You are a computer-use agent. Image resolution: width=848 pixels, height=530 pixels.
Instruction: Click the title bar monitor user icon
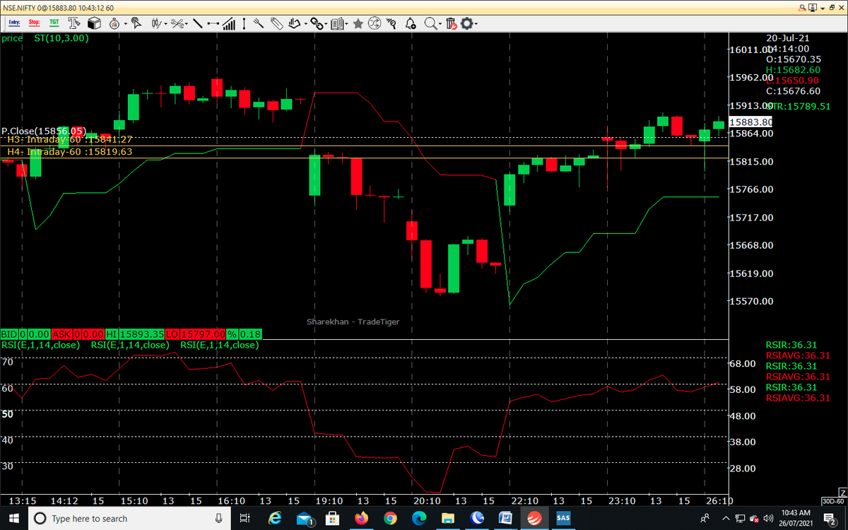point(812,7)
